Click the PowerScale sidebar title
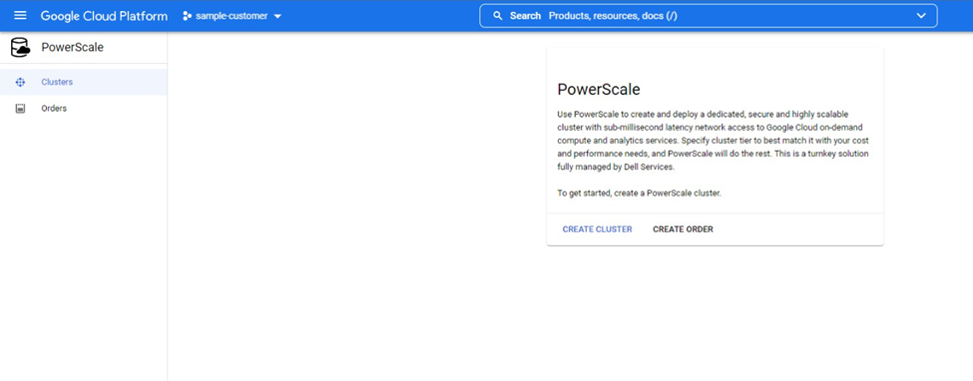This screenshot has height=381, width=973. point(72,47)
